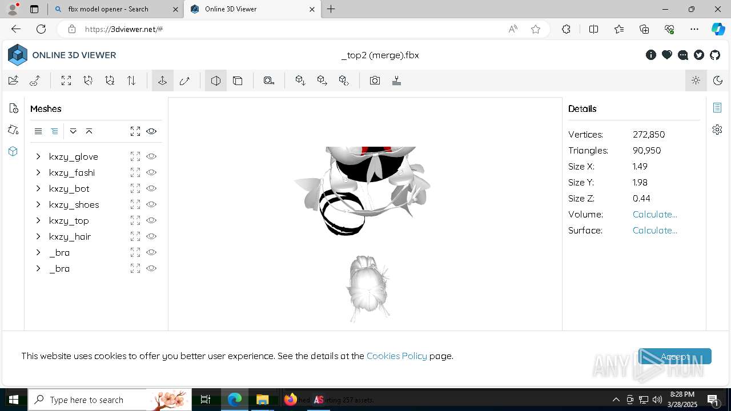Hide the kxzy_fashi mesh

coord(151,172)
